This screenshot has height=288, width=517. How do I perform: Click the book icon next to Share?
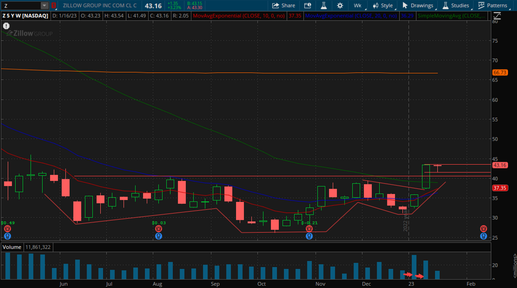tap(308, 5)
